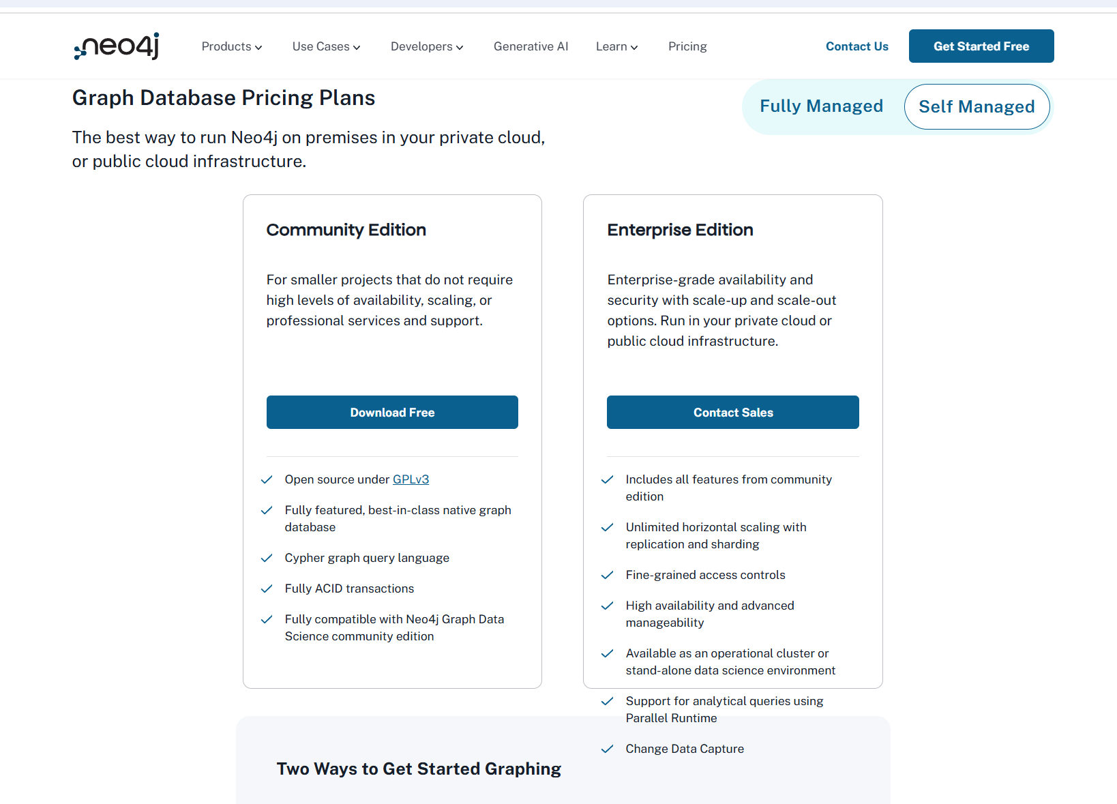Open the Pricing nav item
The image size is (1117, 804).
click(x=687, y=46)
